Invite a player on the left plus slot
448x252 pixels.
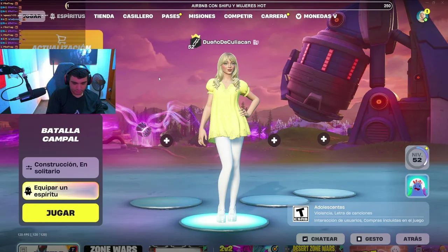[167, 141]
